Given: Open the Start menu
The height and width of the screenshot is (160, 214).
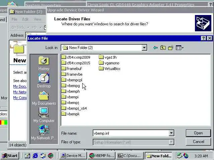Looking at the screenshot, I should pos(10,156).
